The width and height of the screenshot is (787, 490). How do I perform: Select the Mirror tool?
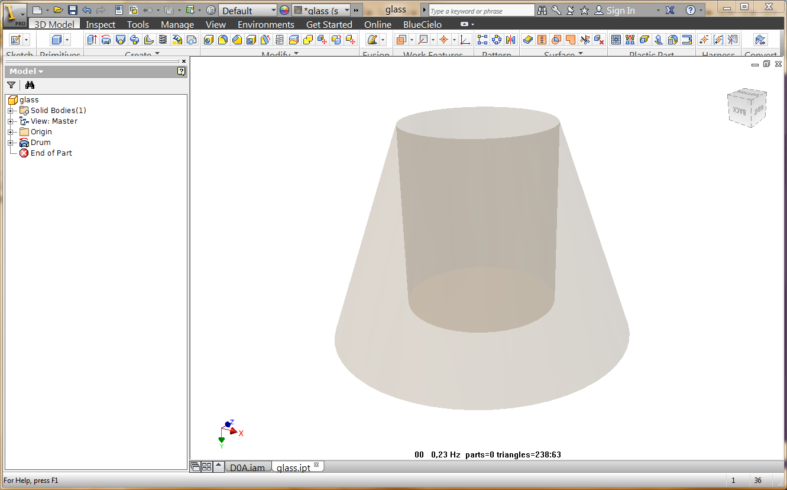[511, 40]
